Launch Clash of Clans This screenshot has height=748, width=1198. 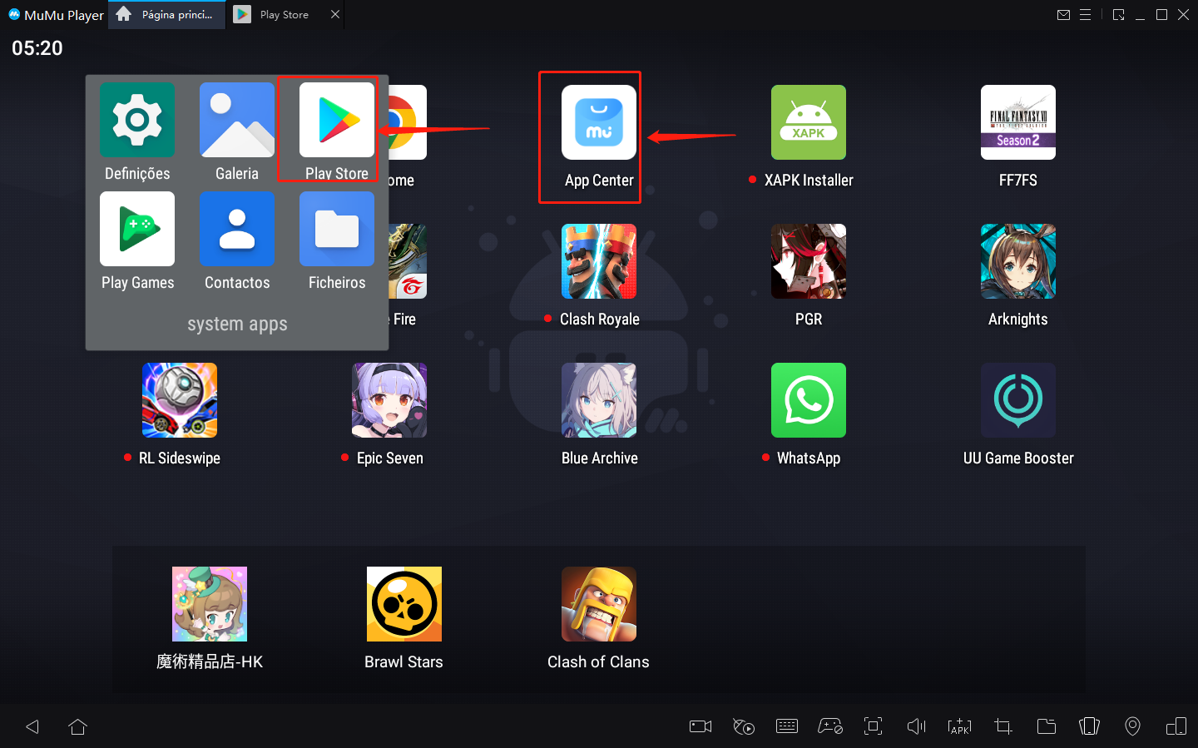(x=598, y=604)
